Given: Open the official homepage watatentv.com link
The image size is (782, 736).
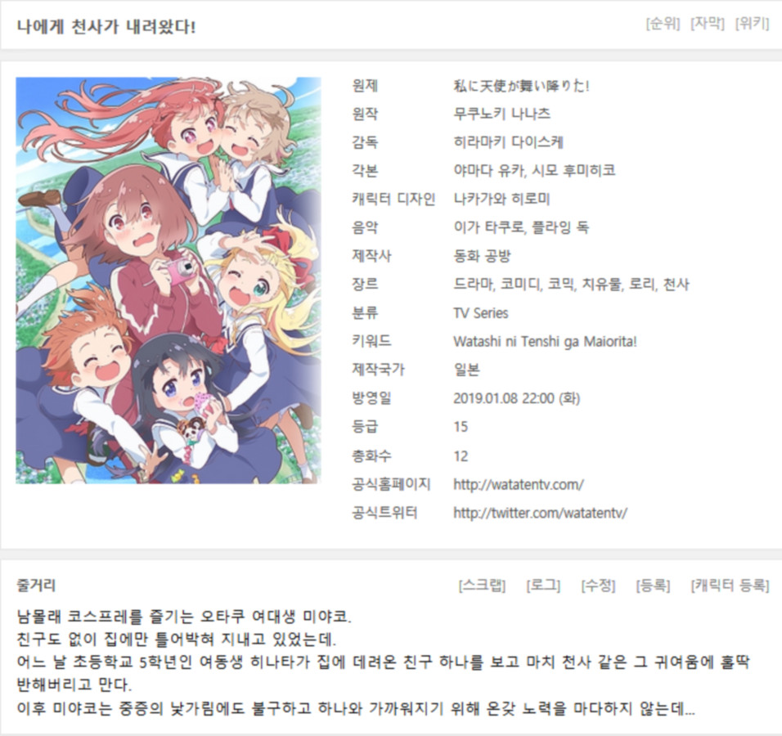Looking at the screenshot, I should click(518, 484).
